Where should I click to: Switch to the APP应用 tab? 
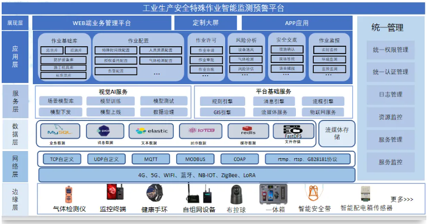pos(296,23)
